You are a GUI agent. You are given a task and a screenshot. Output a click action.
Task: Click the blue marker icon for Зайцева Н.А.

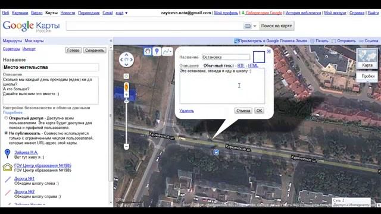pyautogui.click(x=8, y=153)
